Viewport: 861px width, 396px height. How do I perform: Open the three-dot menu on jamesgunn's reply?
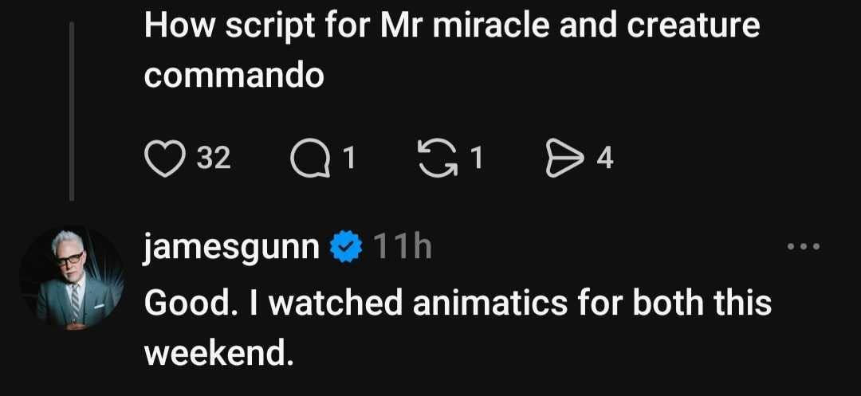(802, 247)
